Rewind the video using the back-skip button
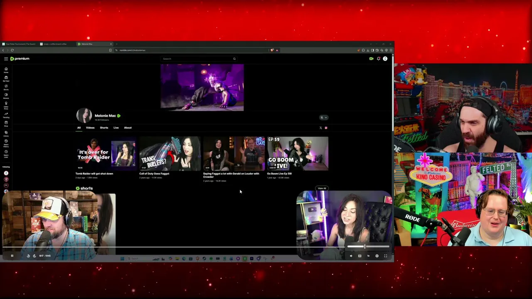 28,256
